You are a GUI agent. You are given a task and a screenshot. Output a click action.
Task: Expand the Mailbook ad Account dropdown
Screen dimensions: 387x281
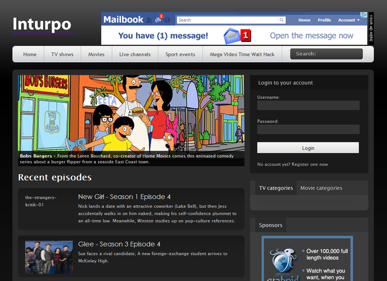coord(349,20)
